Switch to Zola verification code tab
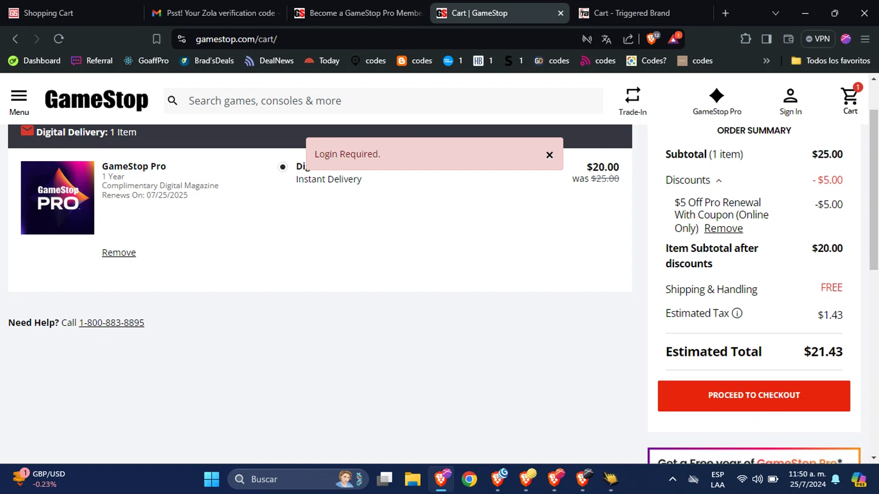This screenshot has height=494, width=879. coord(216,13)
